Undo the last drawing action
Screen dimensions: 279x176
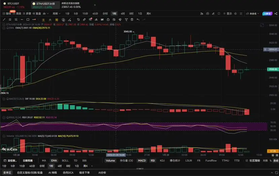click(x=138, y=20)
